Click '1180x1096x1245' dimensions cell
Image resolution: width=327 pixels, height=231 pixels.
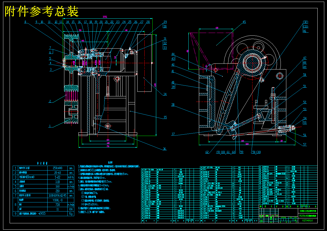click(x=57, y=196)
